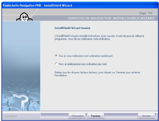The width and height of the screenshot is (159, 121).
Task: Click the 'Etape 7/7' step indicator
Action: (146, 13)
